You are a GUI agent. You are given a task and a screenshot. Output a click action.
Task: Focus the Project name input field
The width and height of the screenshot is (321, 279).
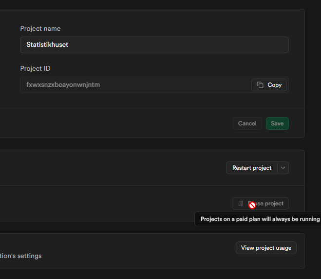(x=154, y=45)
